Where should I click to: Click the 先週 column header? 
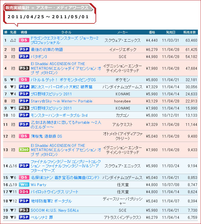coord(13,32)
